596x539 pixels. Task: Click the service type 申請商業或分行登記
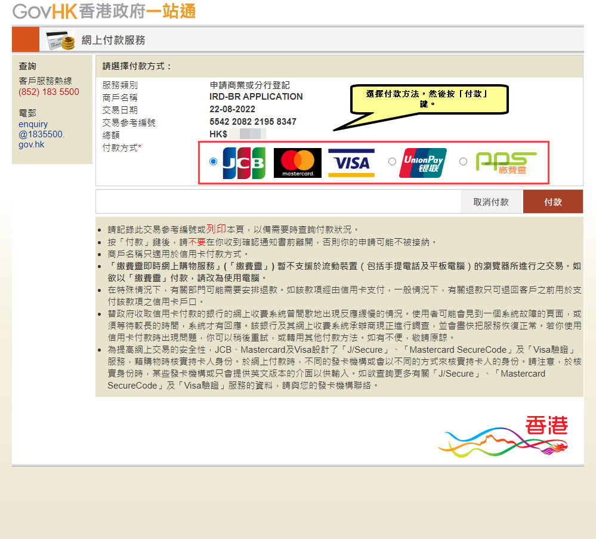(x=249, y=85)
